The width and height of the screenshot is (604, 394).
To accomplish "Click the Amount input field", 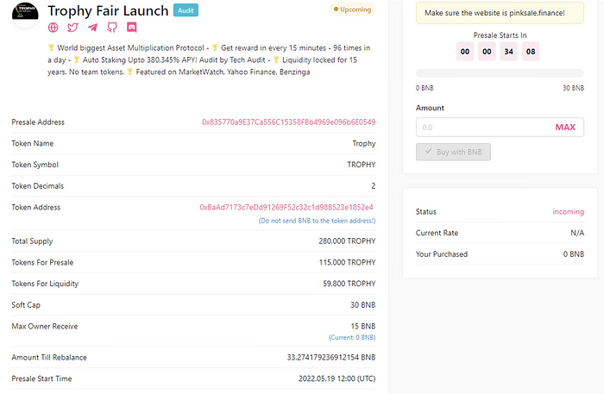I will click(500, 128).
